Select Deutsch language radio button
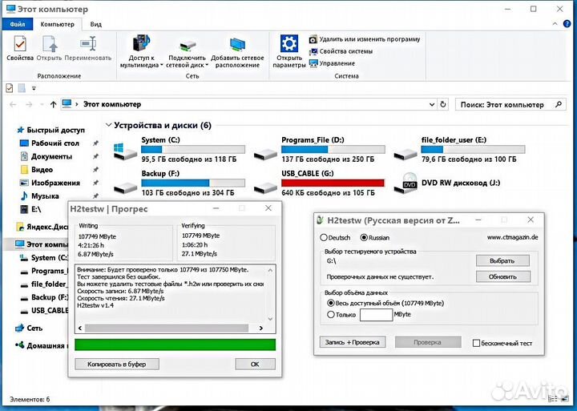Viewport: 577px width, 411px height. tap(324, 238)
